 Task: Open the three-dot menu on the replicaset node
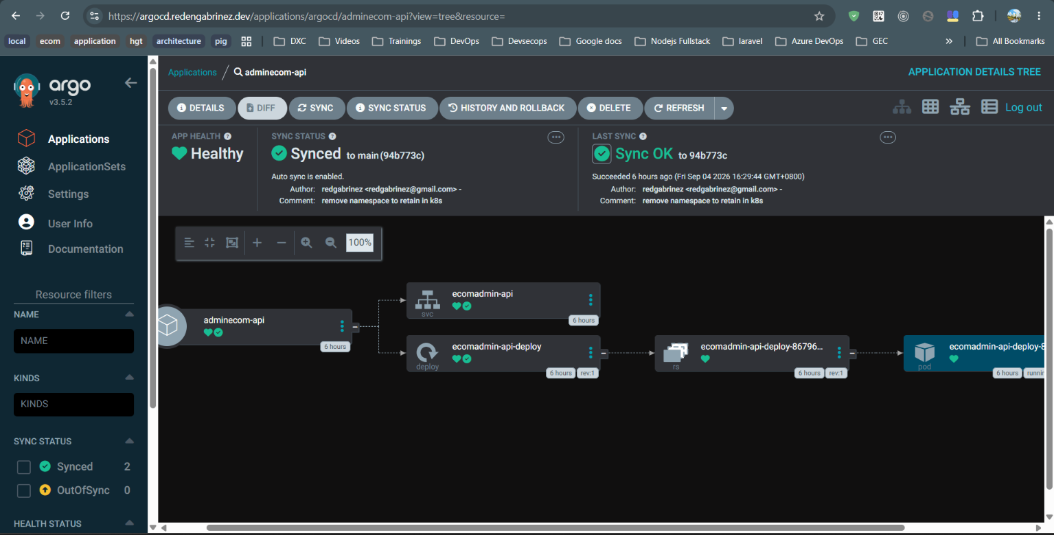tap(839, 352)
